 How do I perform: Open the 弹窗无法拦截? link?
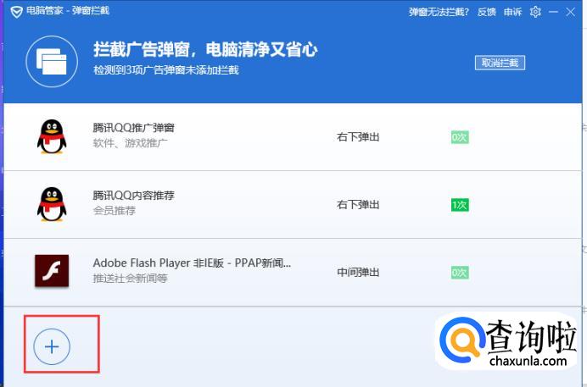pos(439,12)
